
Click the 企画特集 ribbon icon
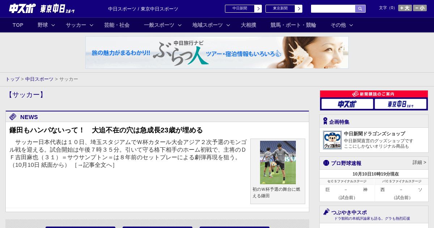point(325,121)
